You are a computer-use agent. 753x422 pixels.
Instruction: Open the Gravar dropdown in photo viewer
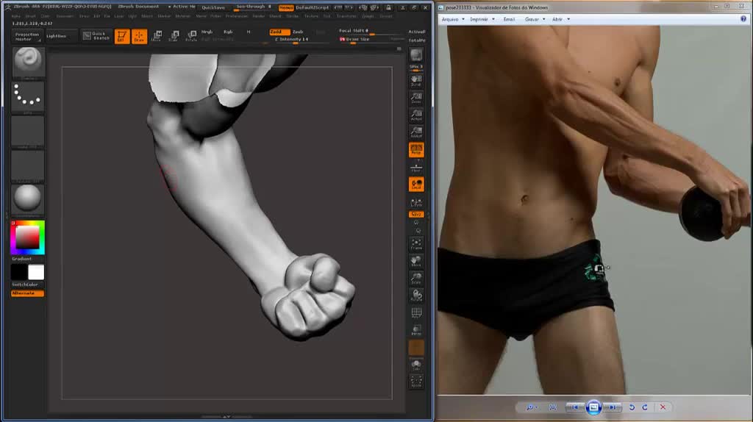click(x=535, y=19)
